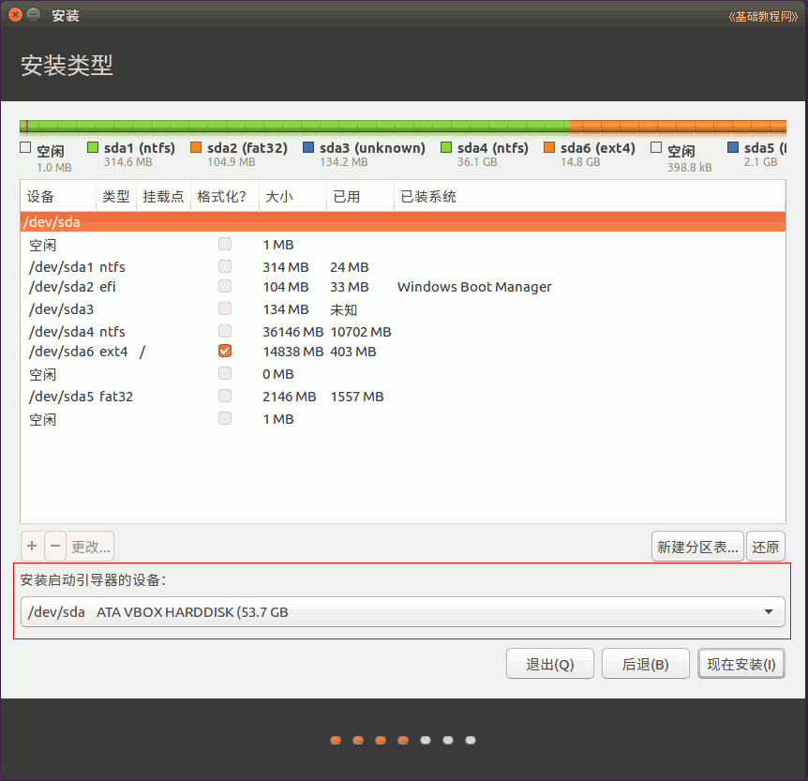Select the /dev/sda disk header row
Image resolution: width=808 pixels, height=781 pixels.
[x=402, y=222]
